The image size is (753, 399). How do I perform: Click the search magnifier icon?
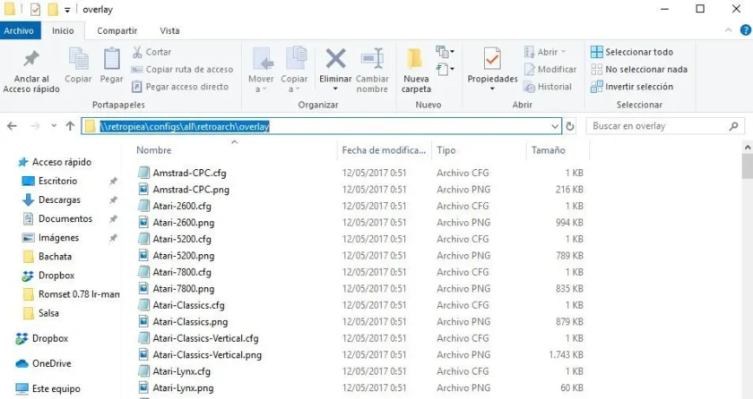(733, 126)
